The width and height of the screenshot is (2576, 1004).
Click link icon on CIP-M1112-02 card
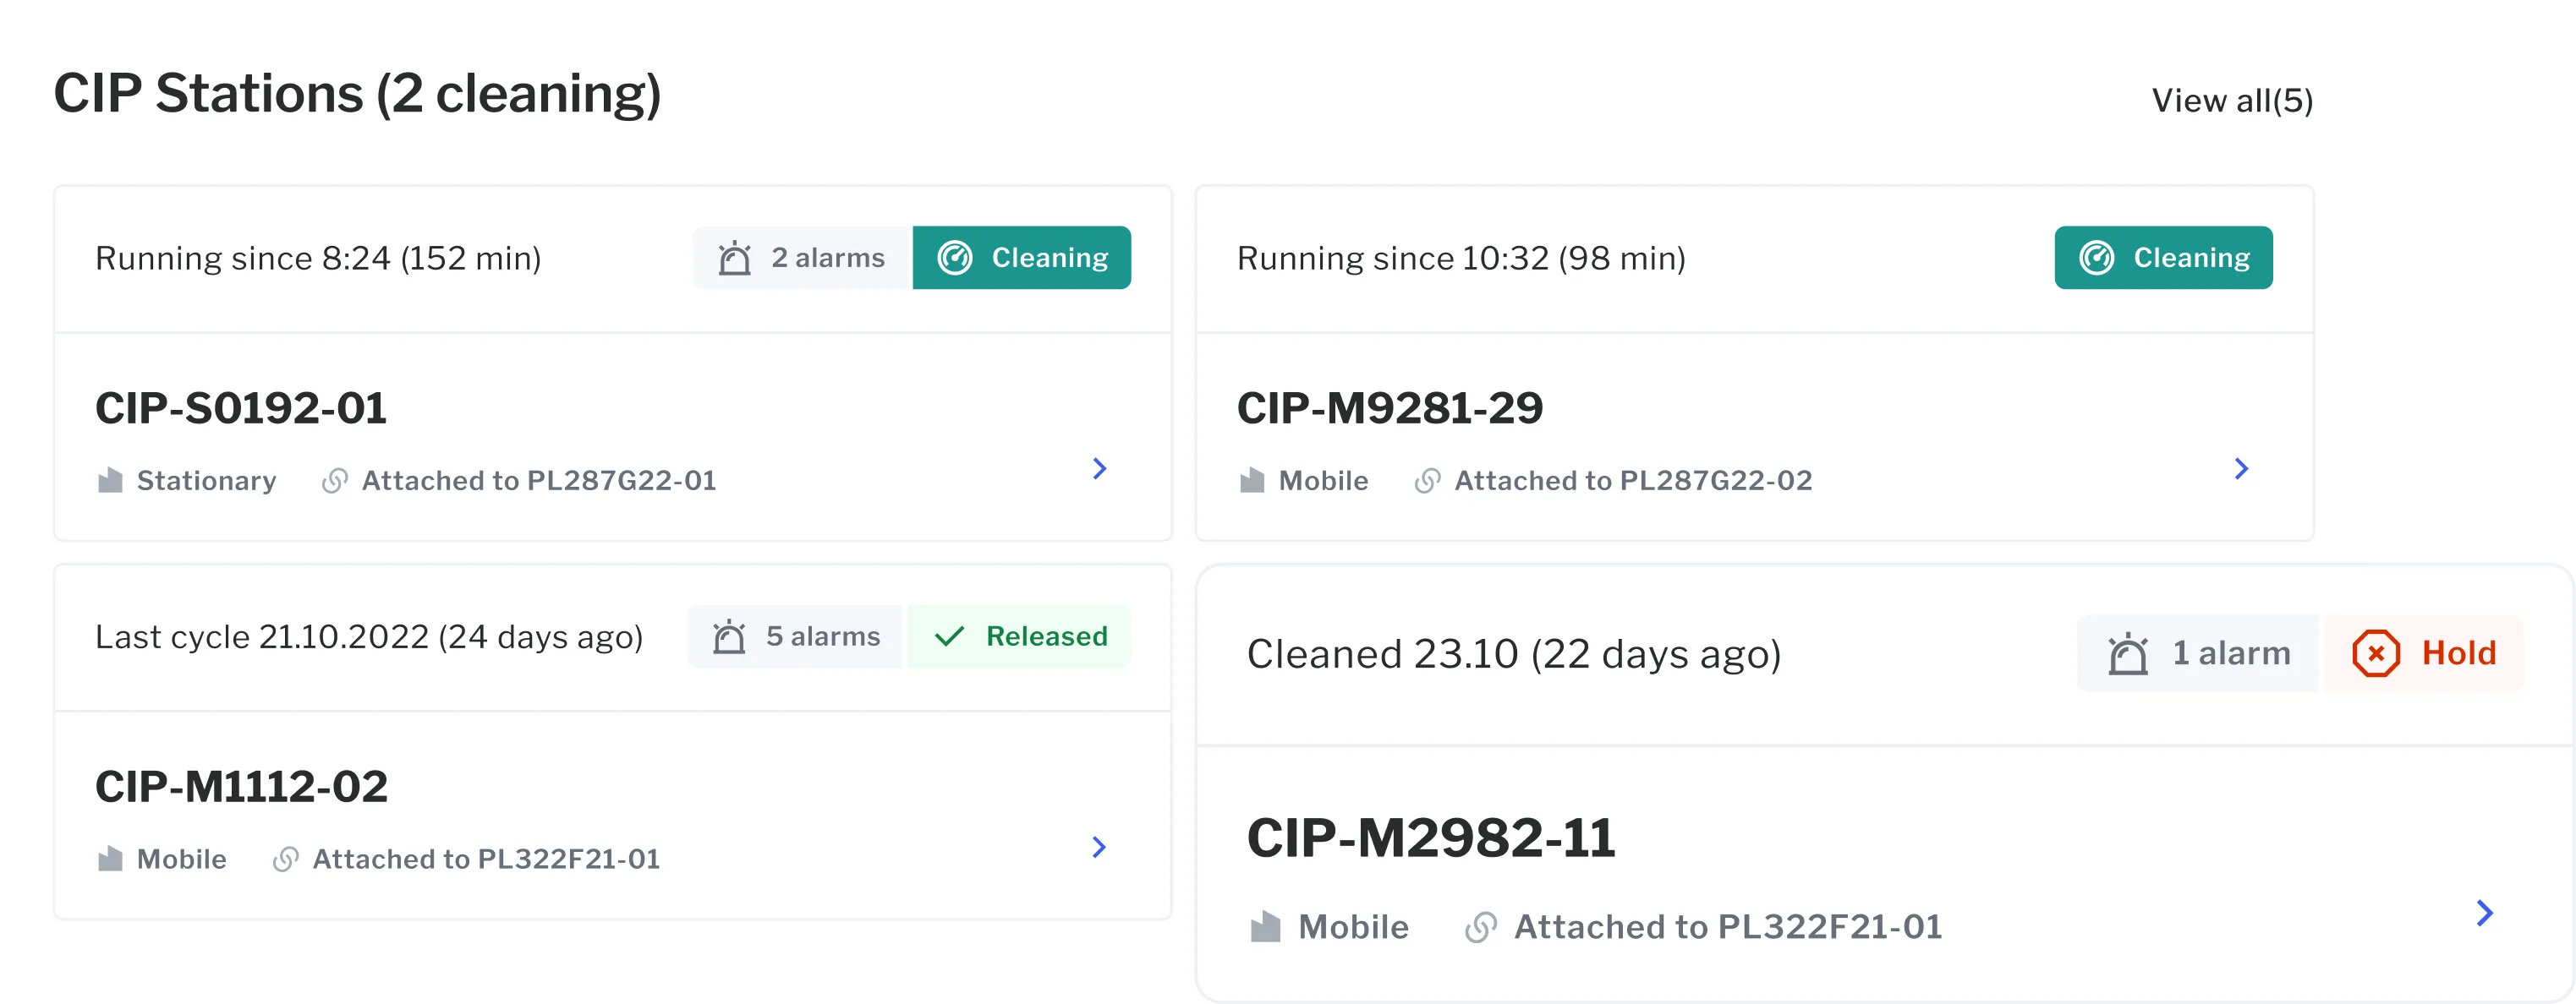click(x=286, y=859)
